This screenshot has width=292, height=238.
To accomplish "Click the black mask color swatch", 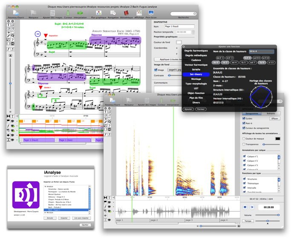I will (278, 139).
